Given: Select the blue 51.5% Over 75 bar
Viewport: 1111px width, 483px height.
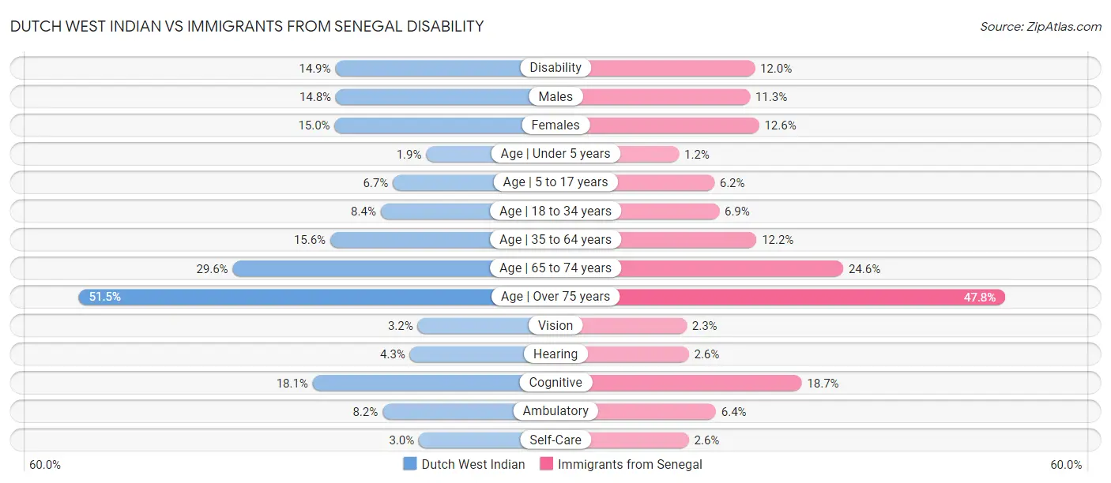Looking at the screenshot, I should point(284,297).
